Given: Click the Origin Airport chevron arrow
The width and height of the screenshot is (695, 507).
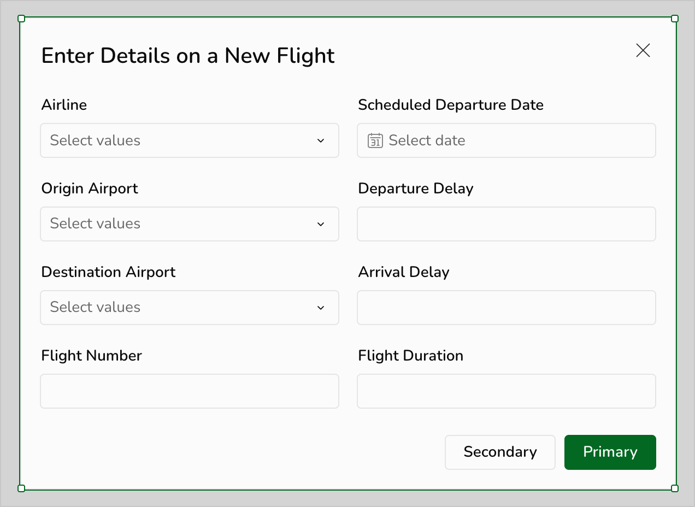Looking at the screenshot, I should click(321, 224).
